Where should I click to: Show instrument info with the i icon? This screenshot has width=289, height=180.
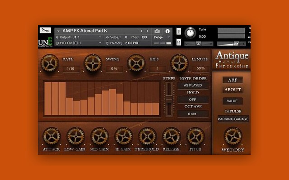168,31
